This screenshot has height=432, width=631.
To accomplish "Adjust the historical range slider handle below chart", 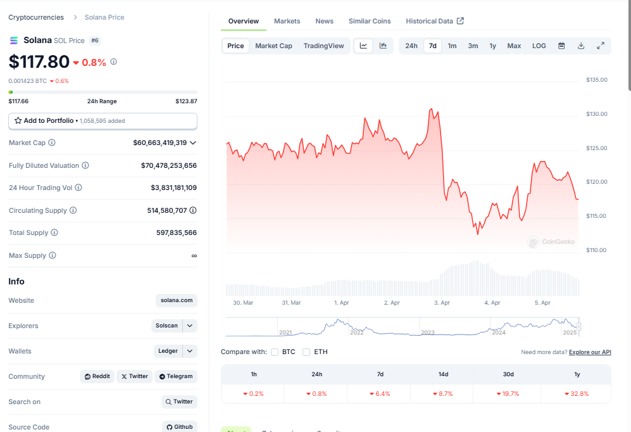I will tap(579, 326).
